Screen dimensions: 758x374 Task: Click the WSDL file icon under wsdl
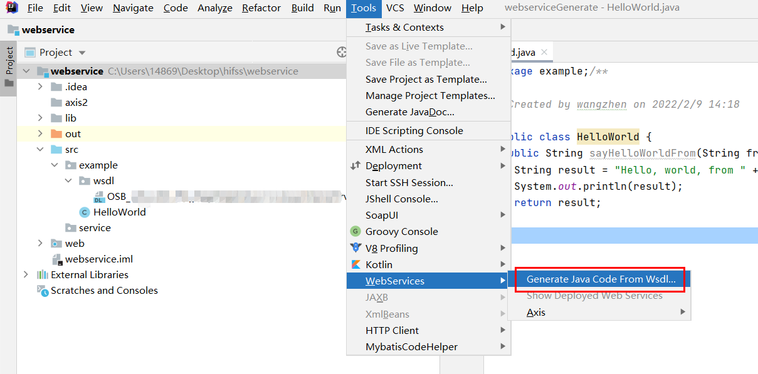(99, 197)
